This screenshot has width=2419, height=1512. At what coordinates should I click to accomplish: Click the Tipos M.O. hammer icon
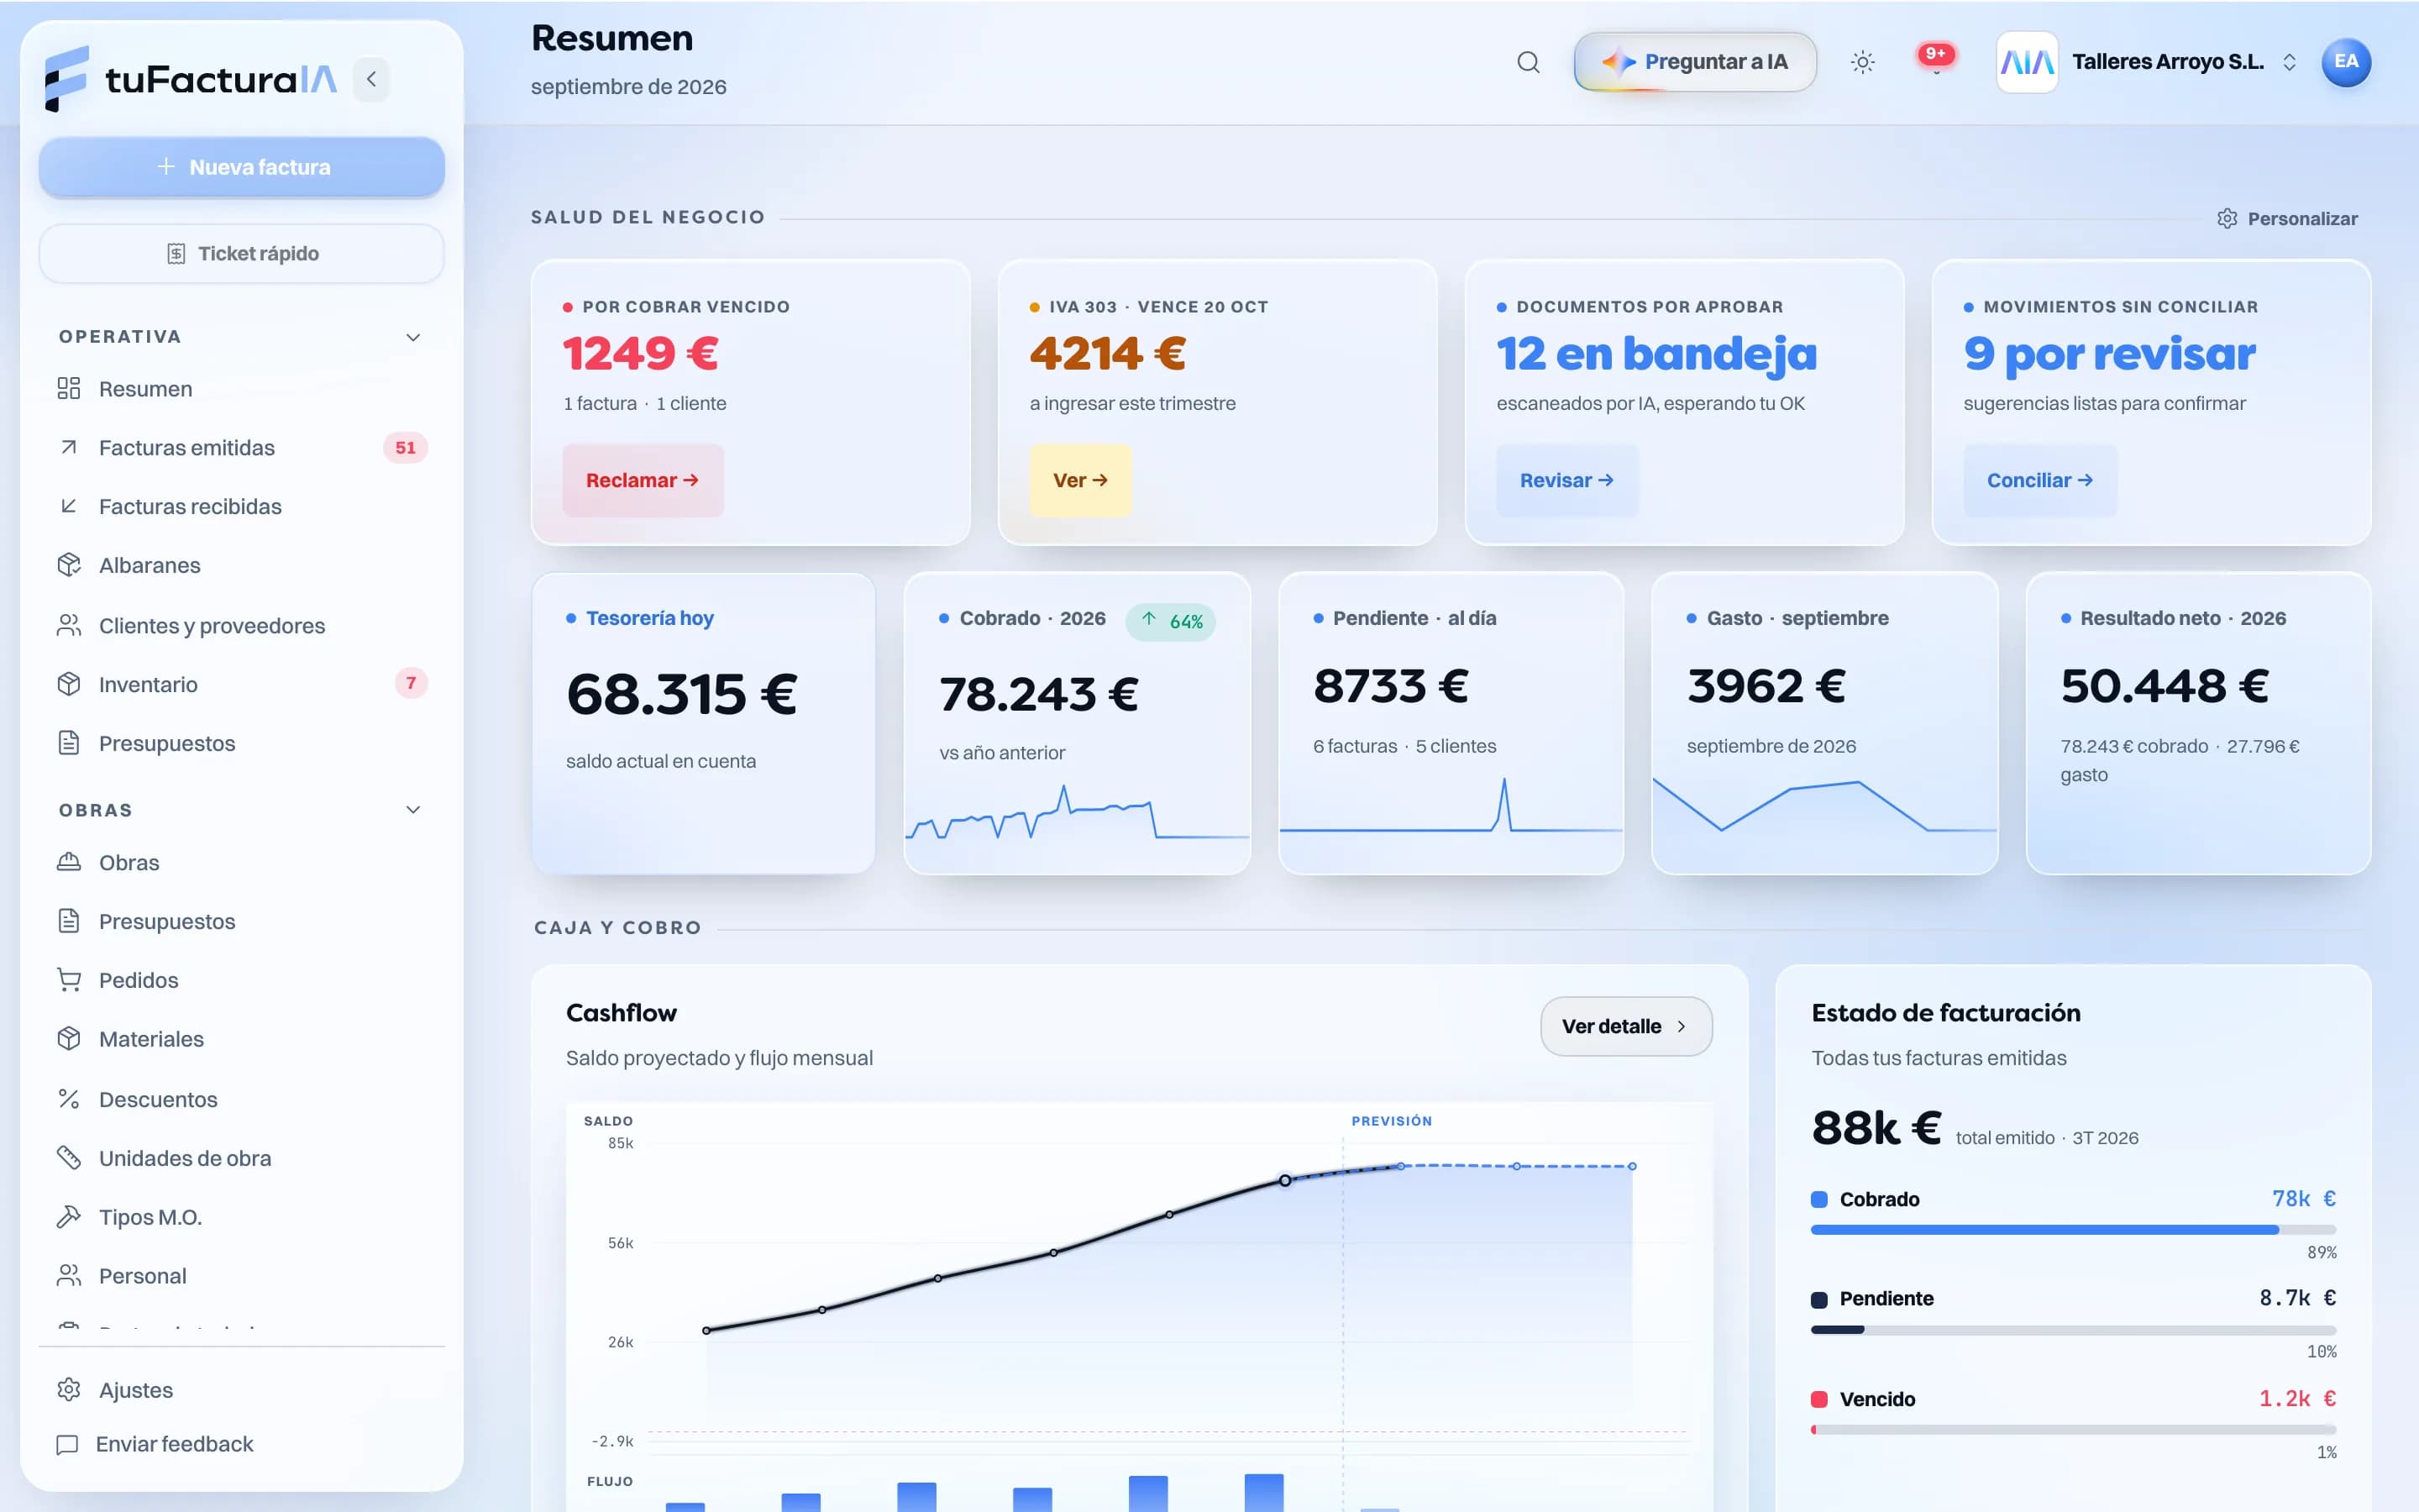(x=69, y=1217)
